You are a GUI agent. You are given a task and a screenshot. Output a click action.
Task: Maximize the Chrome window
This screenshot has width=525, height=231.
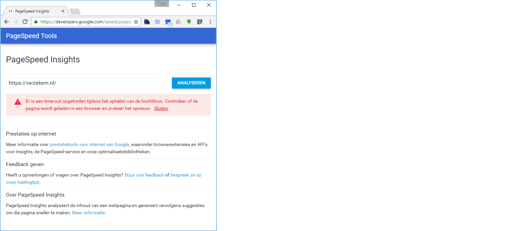[x=194, y=5]
